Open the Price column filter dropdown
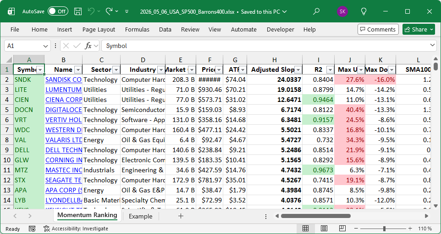Screen dimensions: 441x234 point(219,70)
